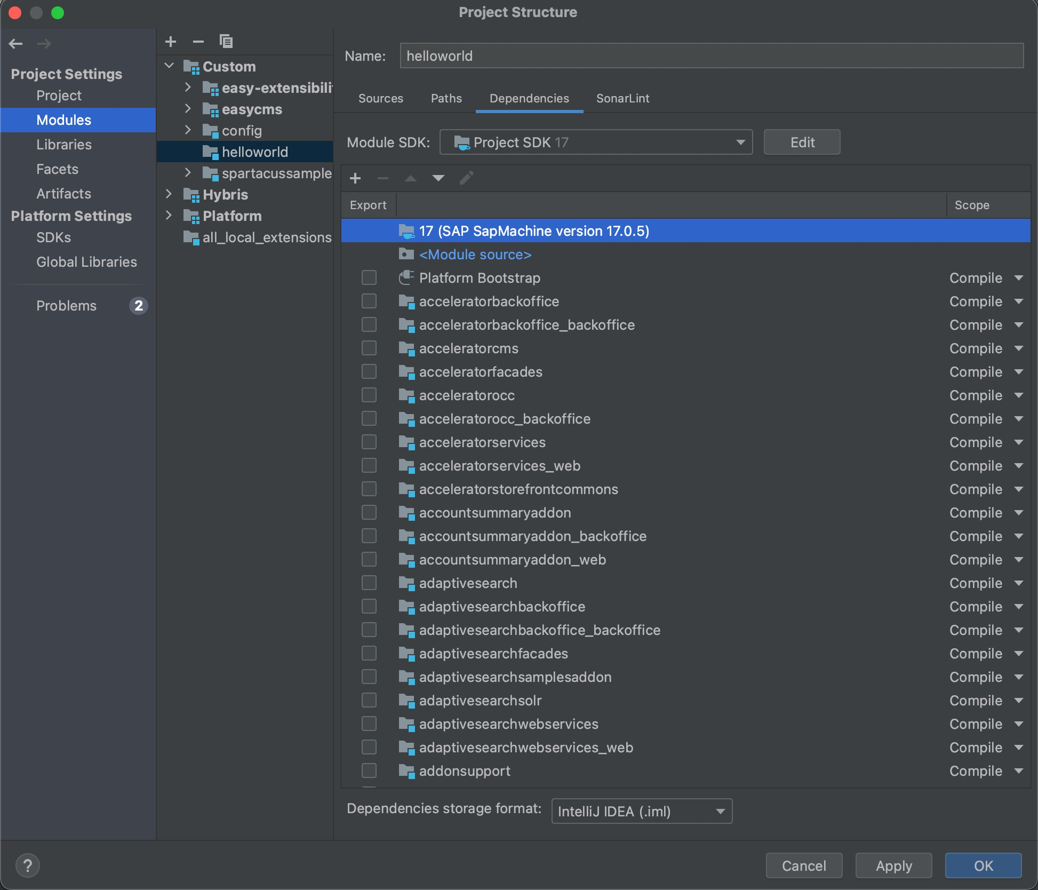Change scope dropdown for acceleratorfacades

click(x=1018, y=372)
